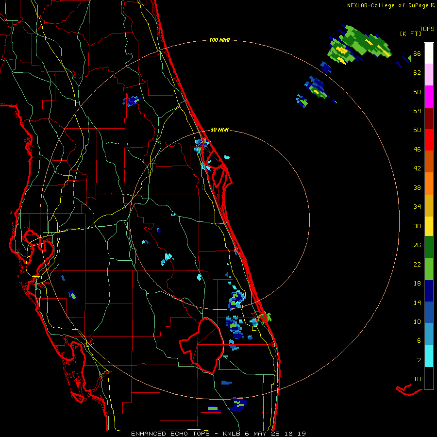The height and width of the screenshot is (437, 437).
Task: Click the 66 legend value
Action: tap(417, 53)
